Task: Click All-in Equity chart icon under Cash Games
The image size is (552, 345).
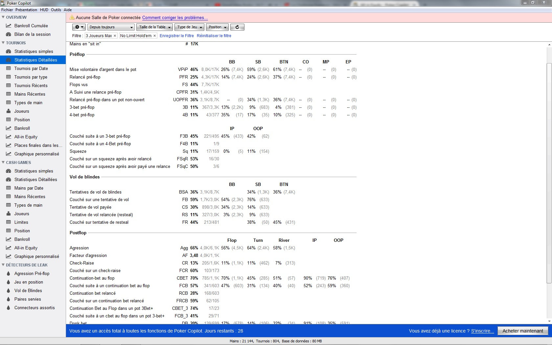Action: click(9, 248)
